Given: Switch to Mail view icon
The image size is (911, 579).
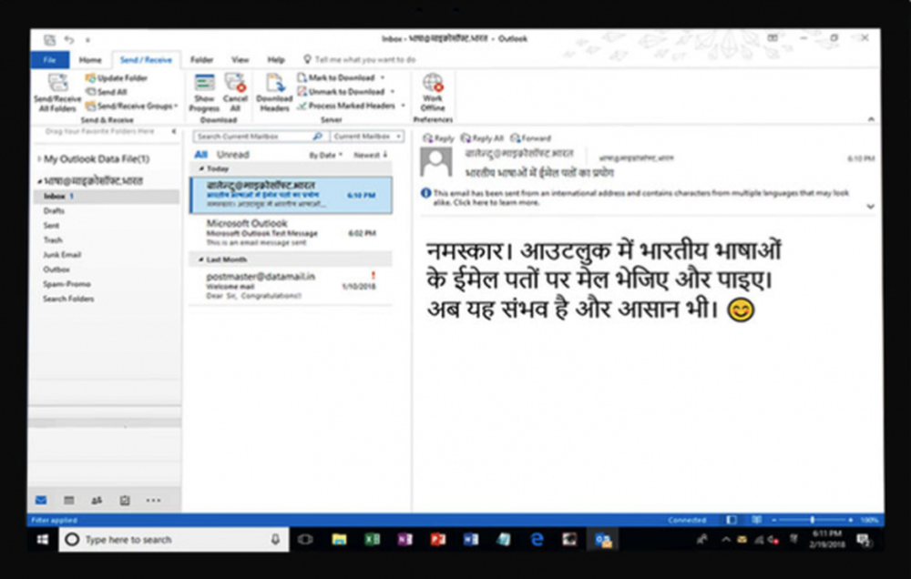Looking at the screenshot, I should coord(41,500).
